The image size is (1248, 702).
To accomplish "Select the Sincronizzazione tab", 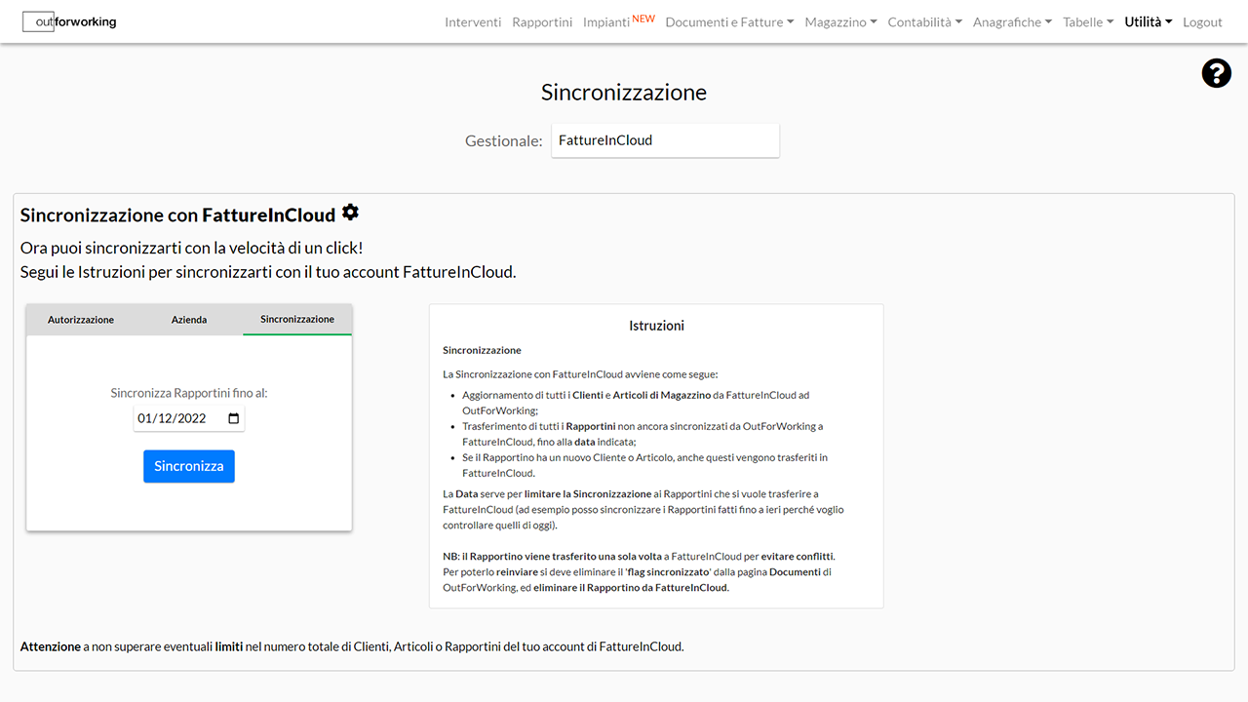I will click(x=297, y=320).
